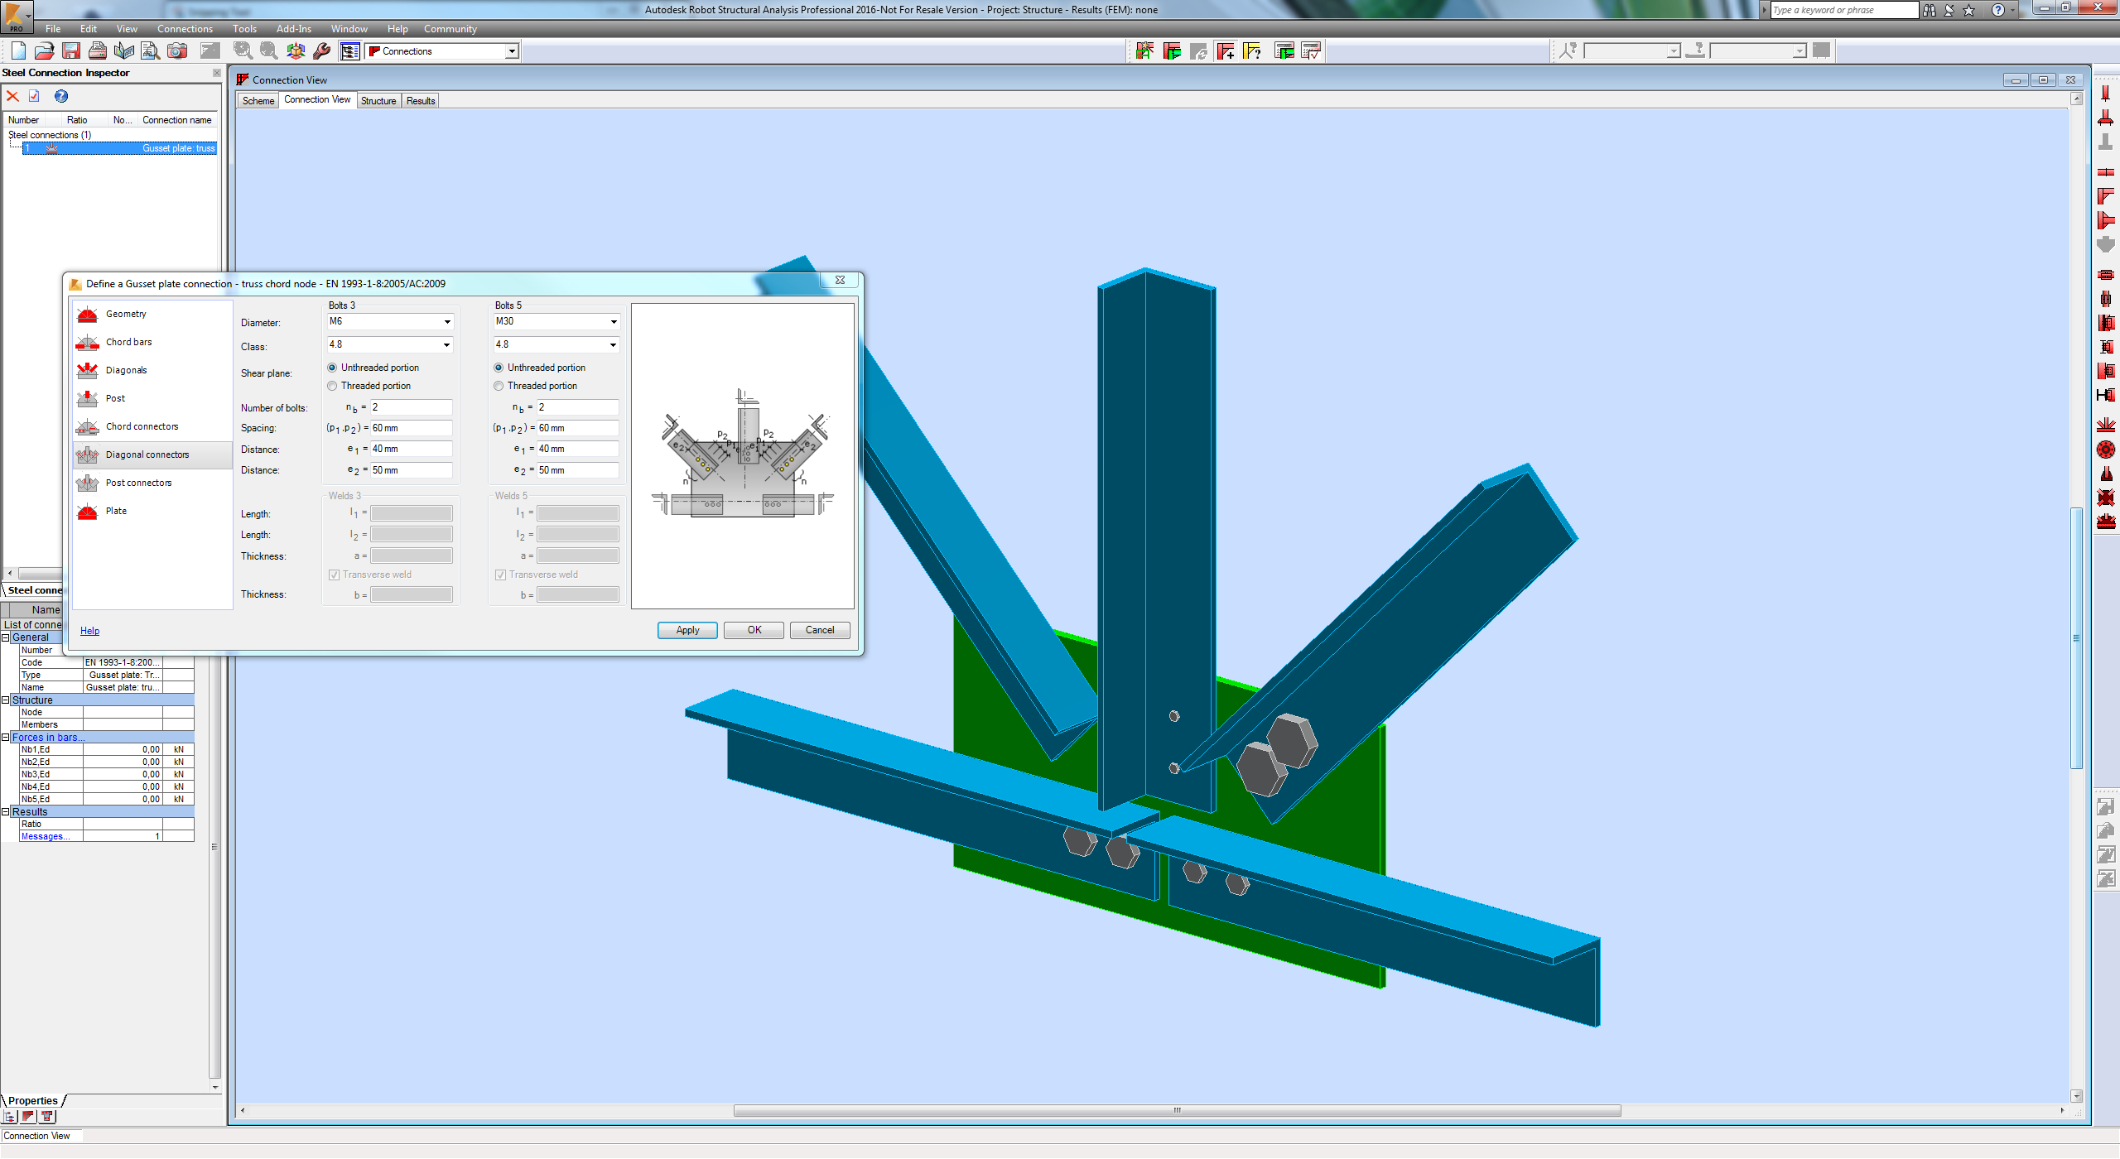Switch to the Results tab
The image size is (2120, 1159).
pyautogui.click(x=421, y=101)
